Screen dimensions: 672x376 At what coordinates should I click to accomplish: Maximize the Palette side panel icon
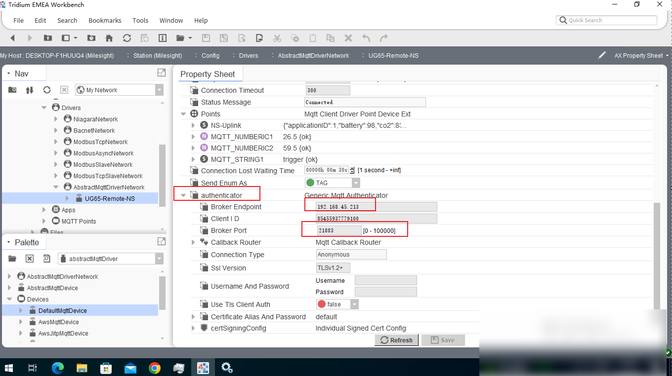tap(162, 241)
